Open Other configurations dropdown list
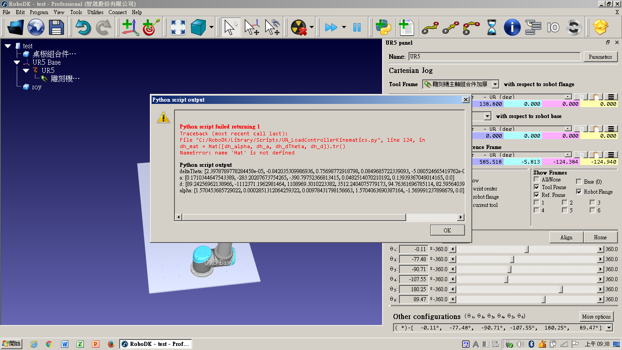The width and height of the screenshot is (622, 350). pos(609,328)
